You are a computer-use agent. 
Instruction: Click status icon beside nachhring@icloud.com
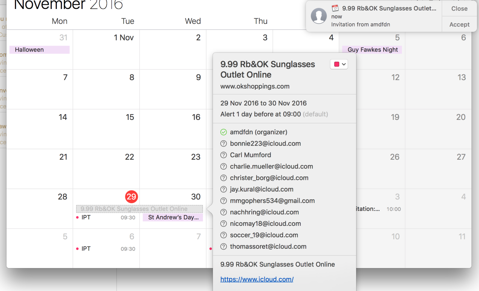tap(224, 212)
